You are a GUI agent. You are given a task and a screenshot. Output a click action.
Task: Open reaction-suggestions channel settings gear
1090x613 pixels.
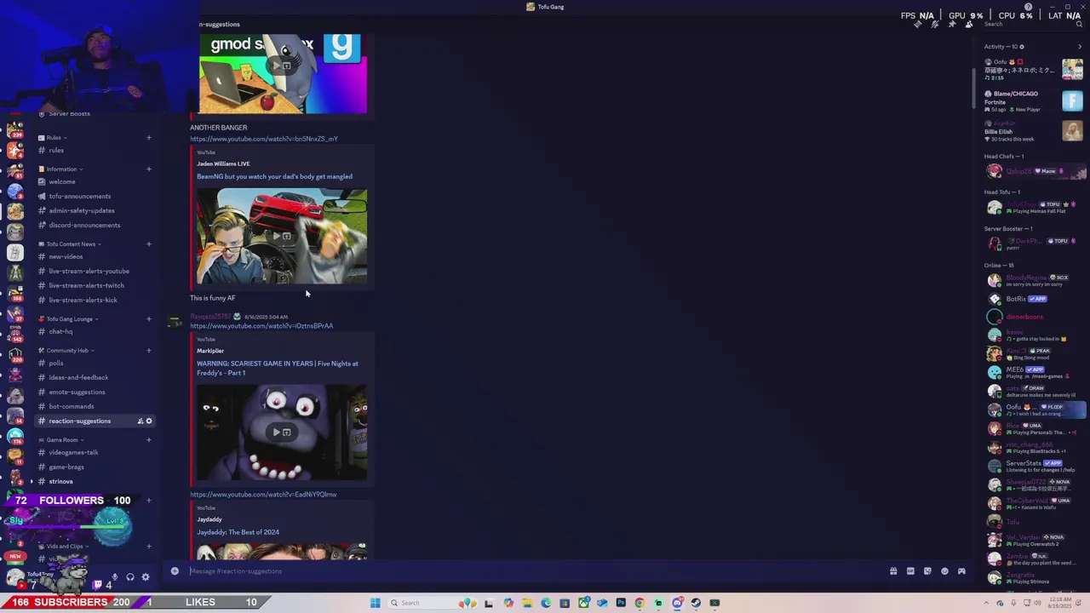click(x=149, y=421)
